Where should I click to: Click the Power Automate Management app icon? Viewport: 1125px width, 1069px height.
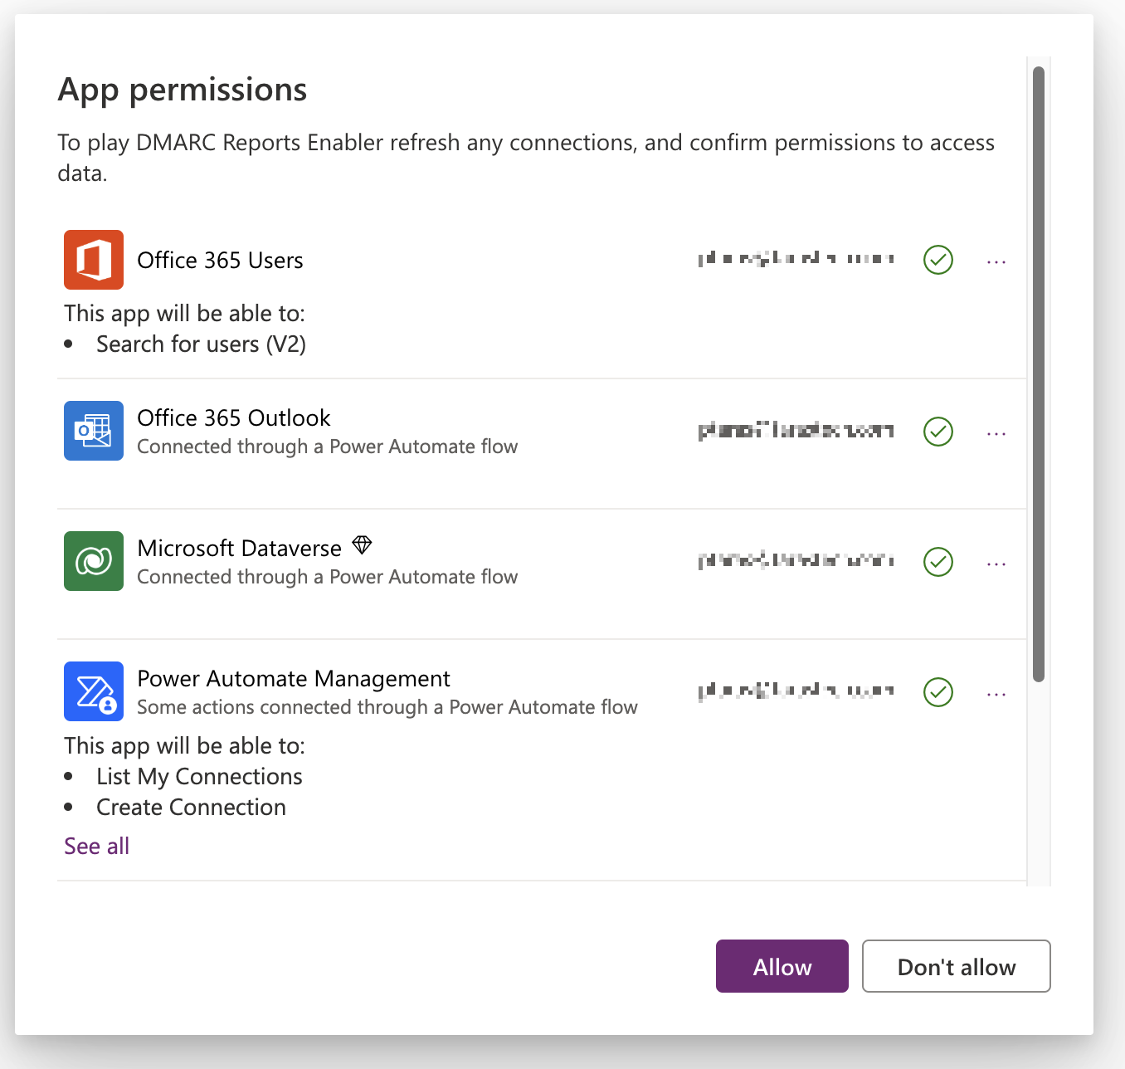94,691
